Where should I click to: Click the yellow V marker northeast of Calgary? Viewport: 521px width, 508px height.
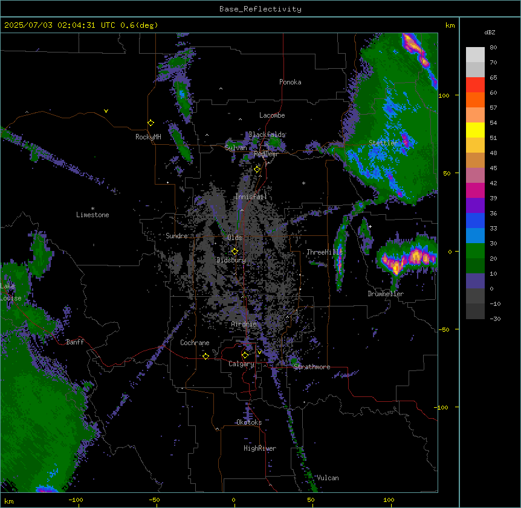(259, 352)
